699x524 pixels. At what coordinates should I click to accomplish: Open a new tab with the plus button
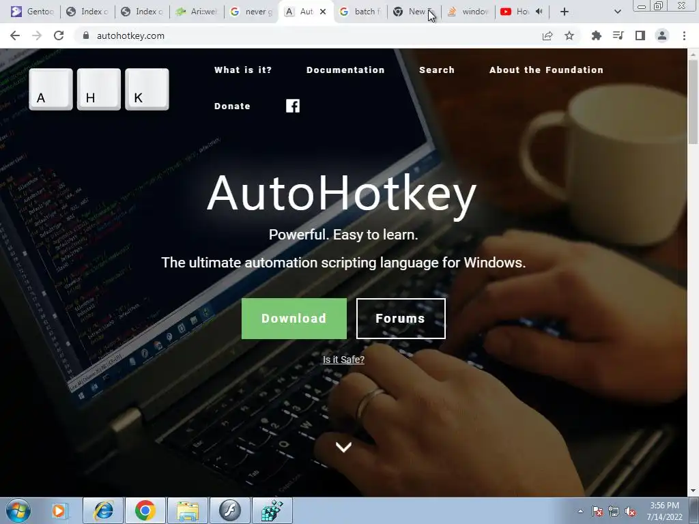click(565, 12)
